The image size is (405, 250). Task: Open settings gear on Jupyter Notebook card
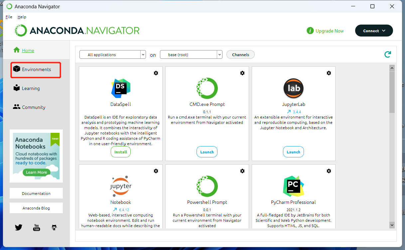point(156,171)
